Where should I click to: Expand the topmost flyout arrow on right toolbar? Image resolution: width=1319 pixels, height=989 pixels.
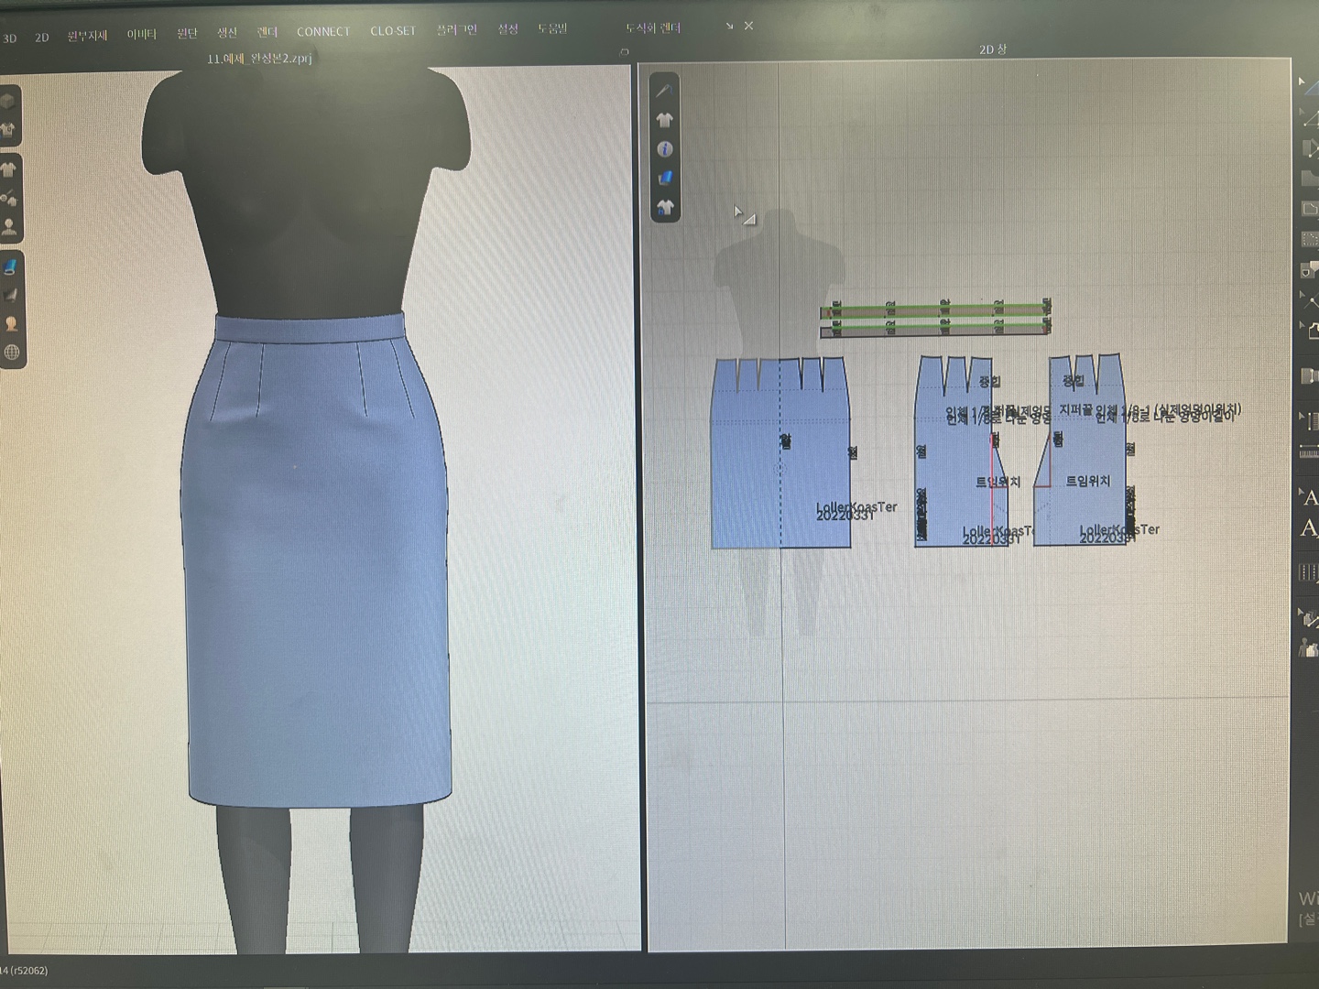tap(1302, 82)
